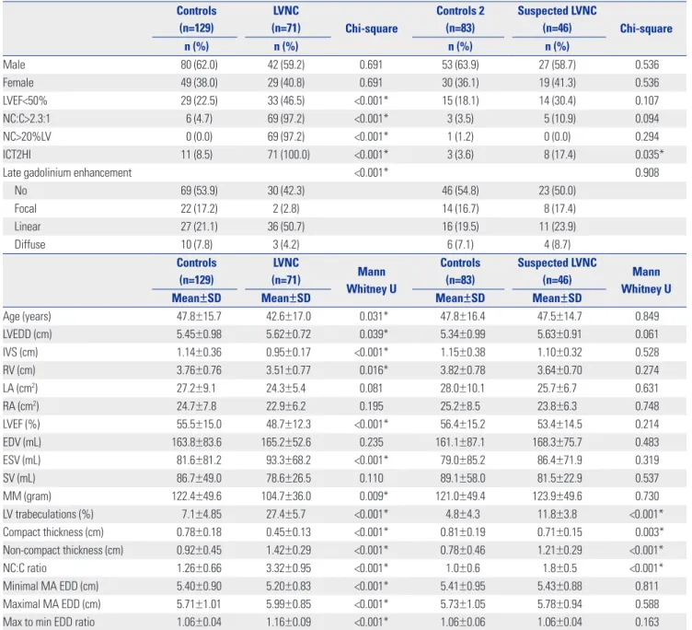Click the value '71 (100.0)' in ICT2HI row
The width and height of the screenshot is (692, 630).
coord(289,155)
